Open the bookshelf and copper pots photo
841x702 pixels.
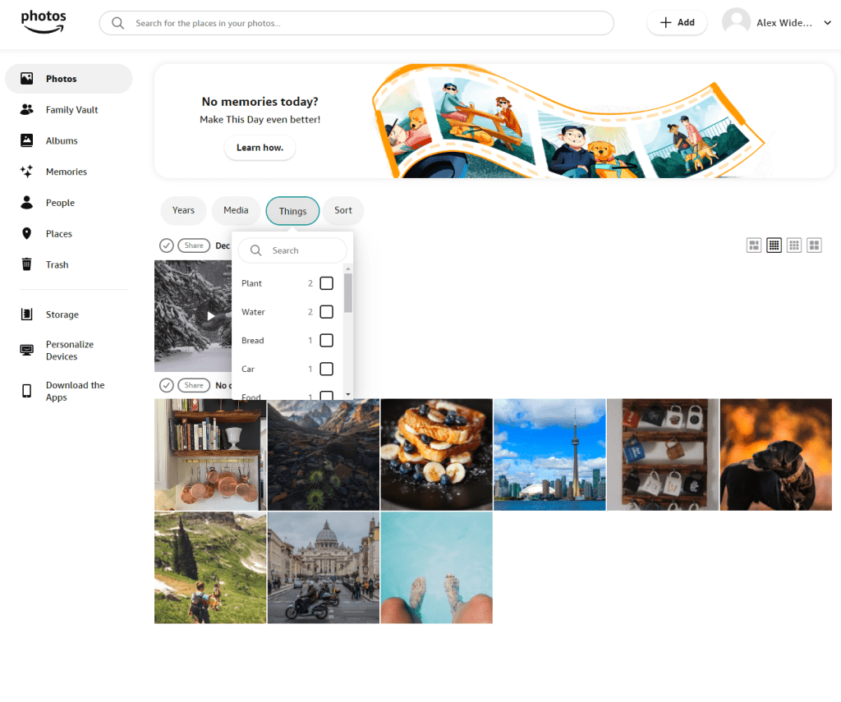(x=210, y=454)
